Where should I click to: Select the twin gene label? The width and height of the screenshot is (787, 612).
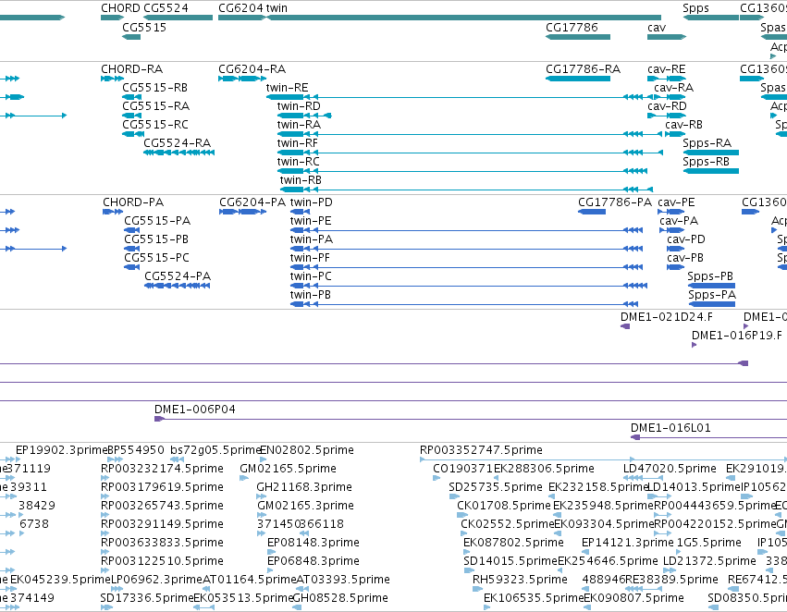[277, 8]
